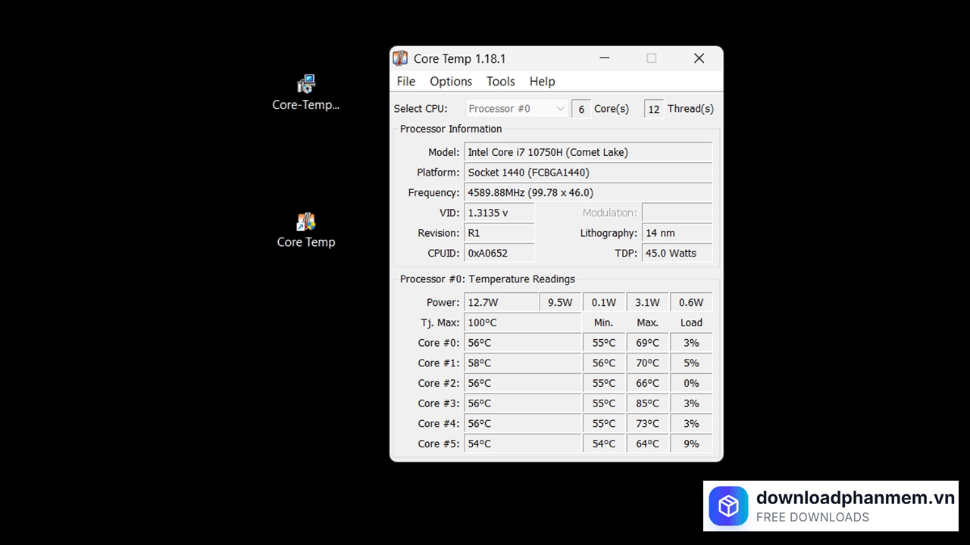Open the File menu
This screenshot has width=970, height=545.
click(405, 81)
